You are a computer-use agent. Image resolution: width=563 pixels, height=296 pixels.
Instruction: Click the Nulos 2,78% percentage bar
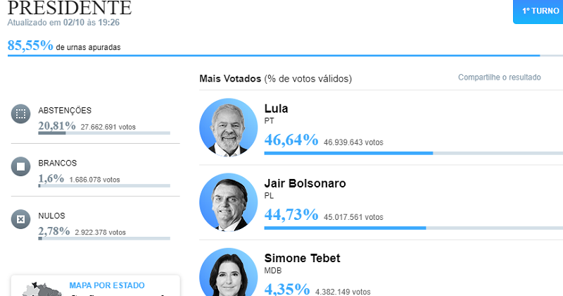click(x=104, y=238)
